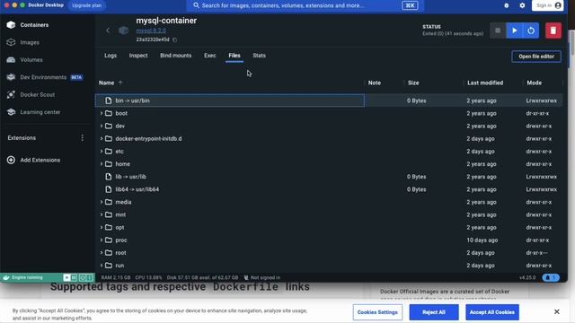Click the Mode column header
Screen dimensions: 575x323
tap(534, 83)
